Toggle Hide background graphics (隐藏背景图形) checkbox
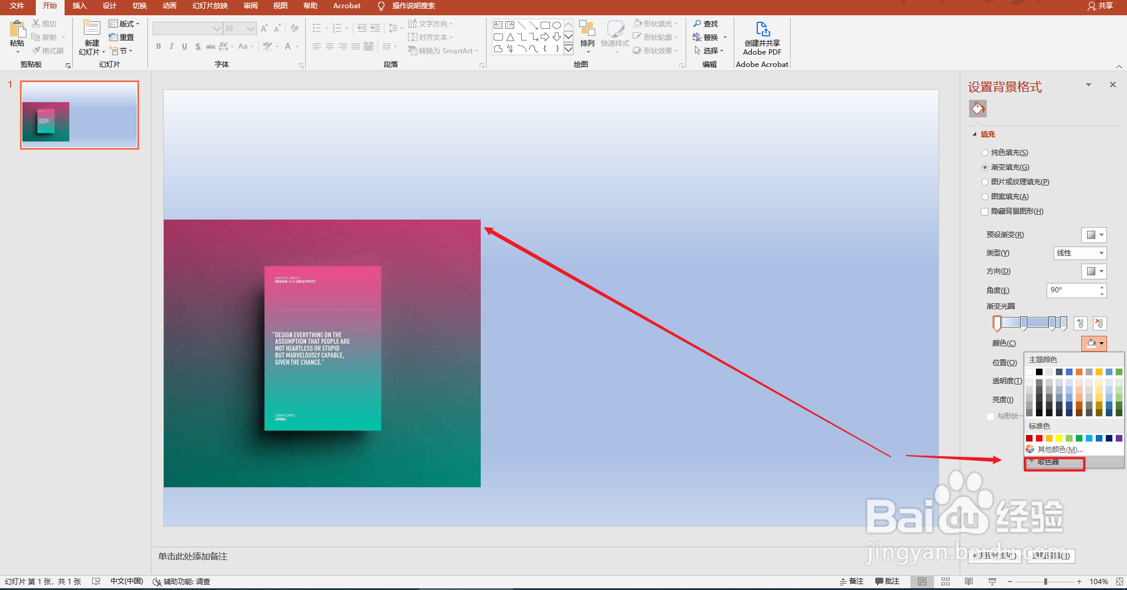Screen dimensions: 1127x590 [x=985, y=211]
